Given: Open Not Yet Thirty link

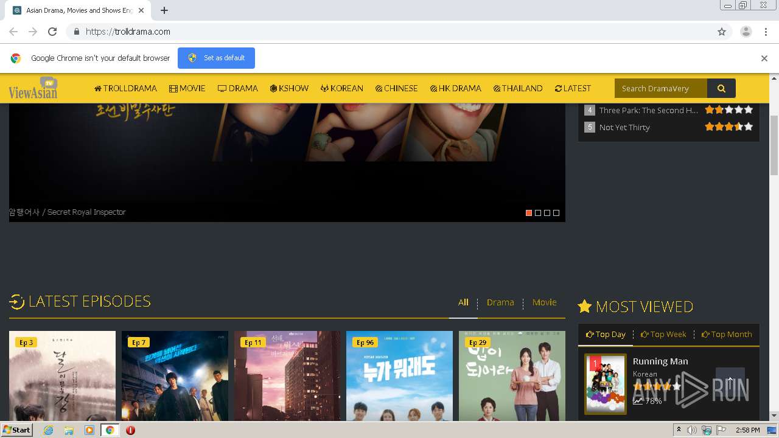Looking at the screenshot, I should 624,127.
